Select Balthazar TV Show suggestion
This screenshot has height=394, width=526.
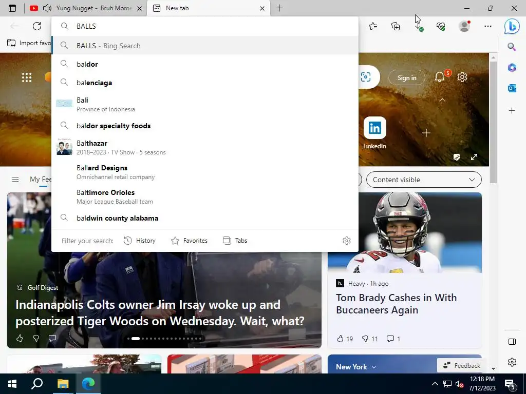205,147
